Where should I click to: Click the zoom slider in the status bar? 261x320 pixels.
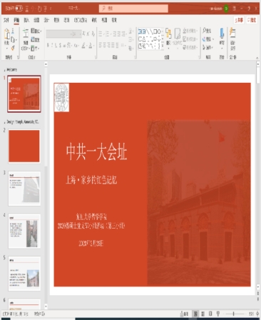click(235, 314)
